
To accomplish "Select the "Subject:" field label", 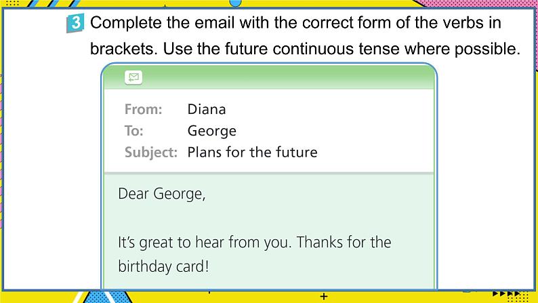I will tap(151, 152).
